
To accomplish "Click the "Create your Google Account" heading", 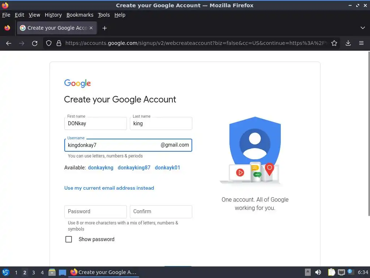I will [120, 100].
